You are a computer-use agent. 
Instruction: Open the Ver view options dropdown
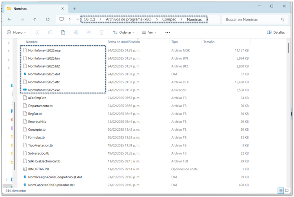coord(149,33)
